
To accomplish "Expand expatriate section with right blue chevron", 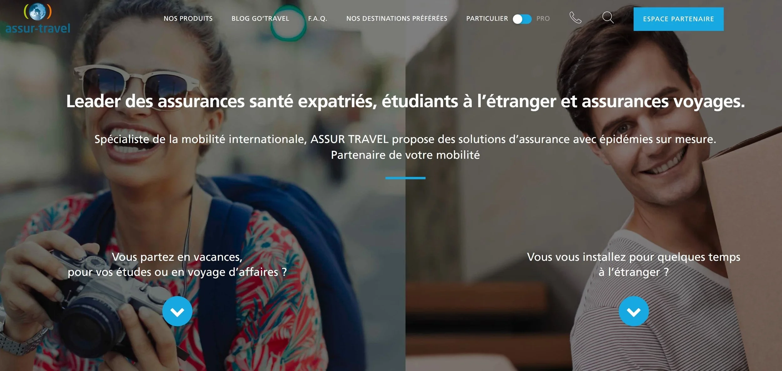I will pyautogui.click(x=634, y=311).
